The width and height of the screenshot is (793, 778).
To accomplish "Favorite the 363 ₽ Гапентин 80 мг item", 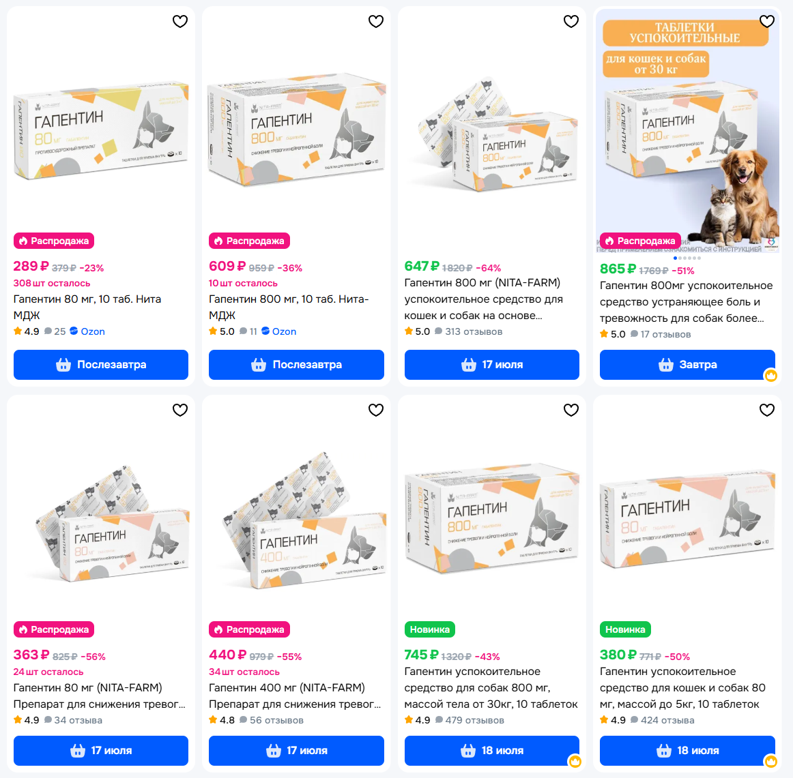I will (180, 410).
